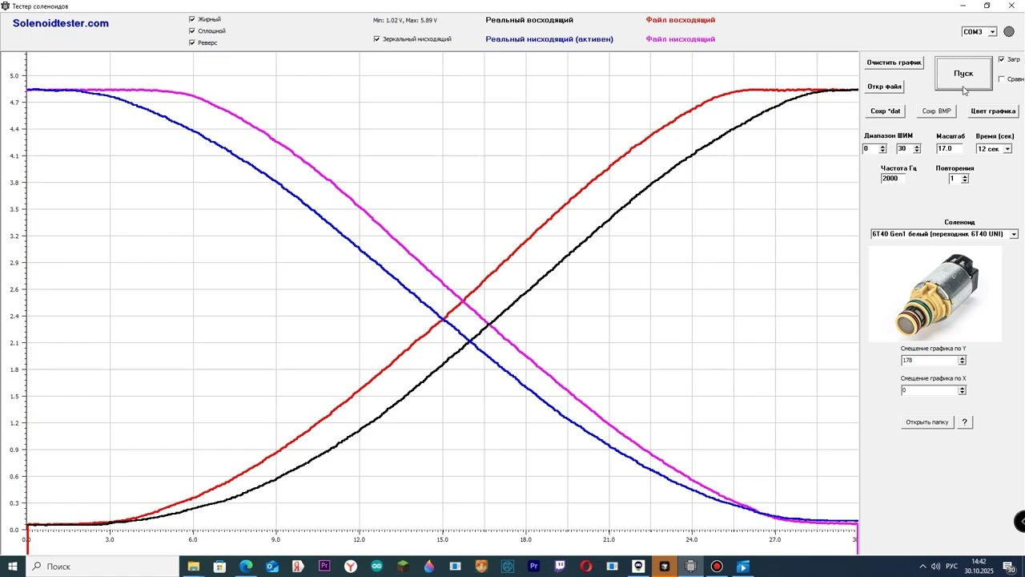Screen dimensions: 1025x577
Task: Click the Очистить график button
Action: click(x=894, y=63)
